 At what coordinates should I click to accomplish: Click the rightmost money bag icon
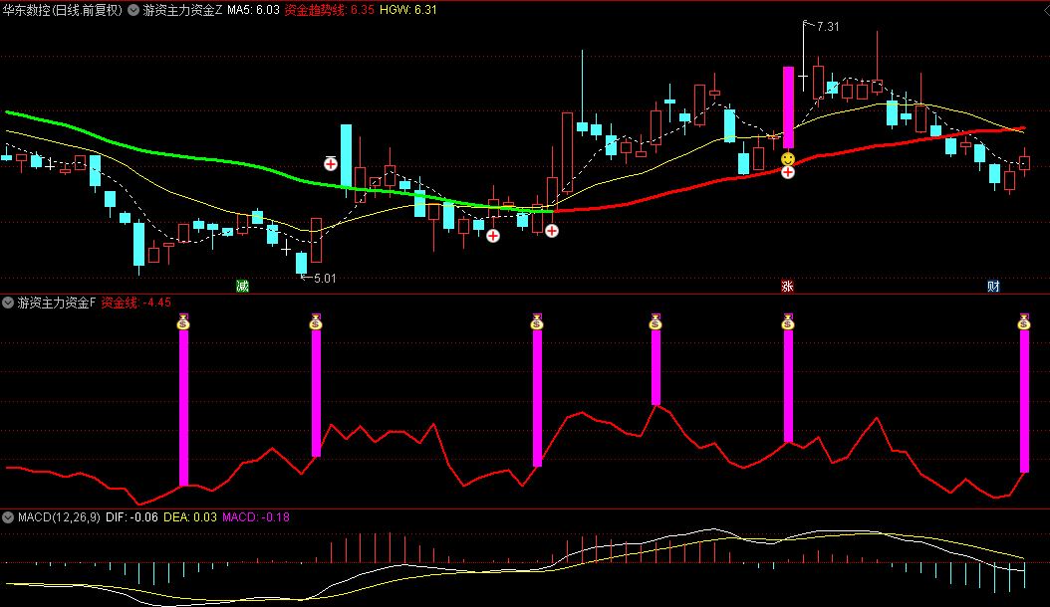pos(1024,322)
